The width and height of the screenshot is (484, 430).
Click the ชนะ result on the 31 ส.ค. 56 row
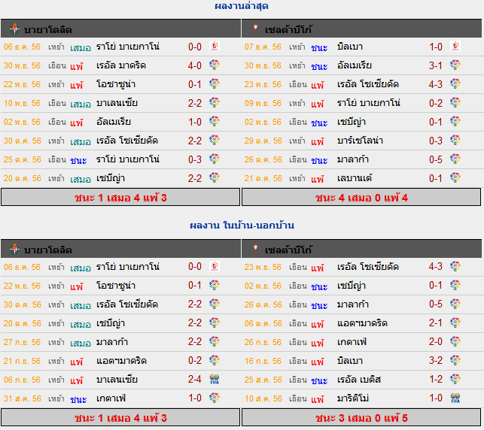pos(78,399)
